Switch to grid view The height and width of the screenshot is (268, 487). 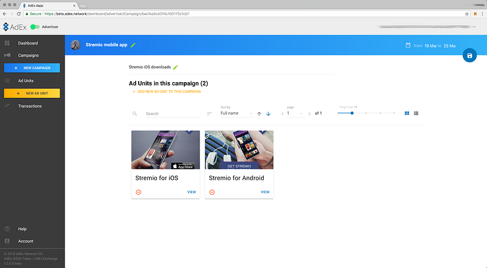tap(407, 113)
